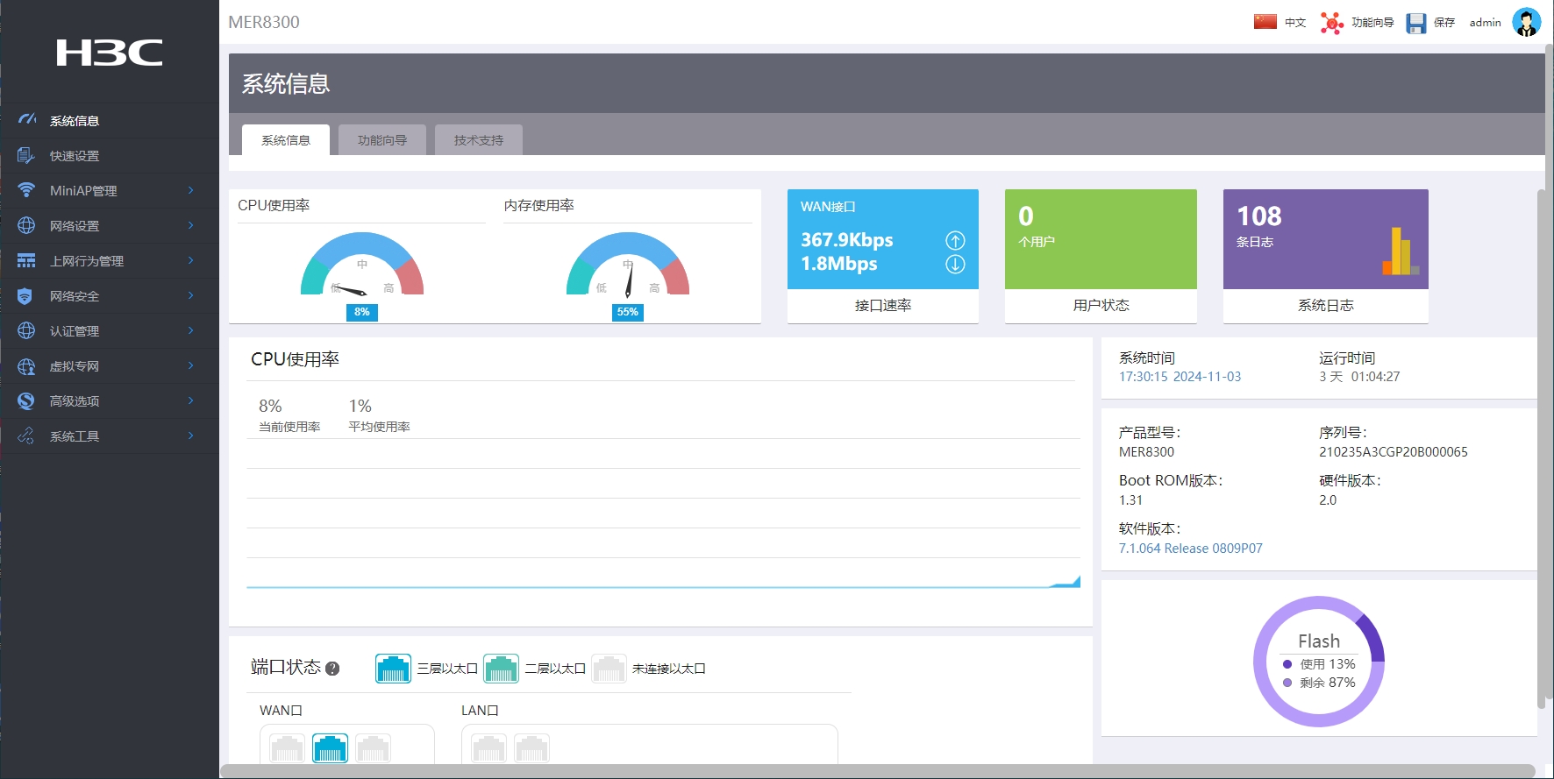Screen dimensions: 1554x779
Task: Click the 高级选项 icon
Action: click(26, 400)
